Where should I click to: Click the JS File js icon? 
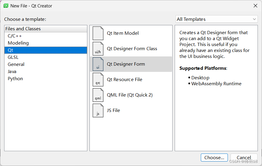click(98, 110)
